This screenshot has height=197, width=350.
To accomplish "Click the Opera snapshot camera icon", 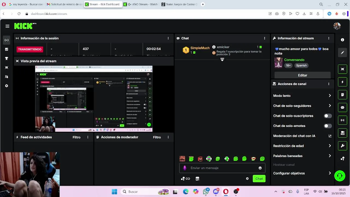I will coord(277,14).
